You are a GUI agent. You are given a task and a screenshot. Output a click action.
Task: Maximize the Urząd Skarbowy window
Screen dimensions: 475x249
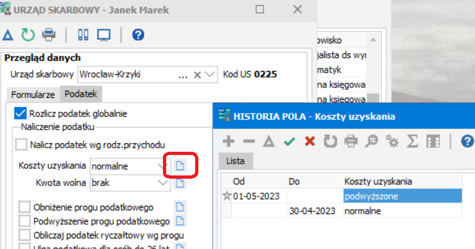click(x=260, y=9)
